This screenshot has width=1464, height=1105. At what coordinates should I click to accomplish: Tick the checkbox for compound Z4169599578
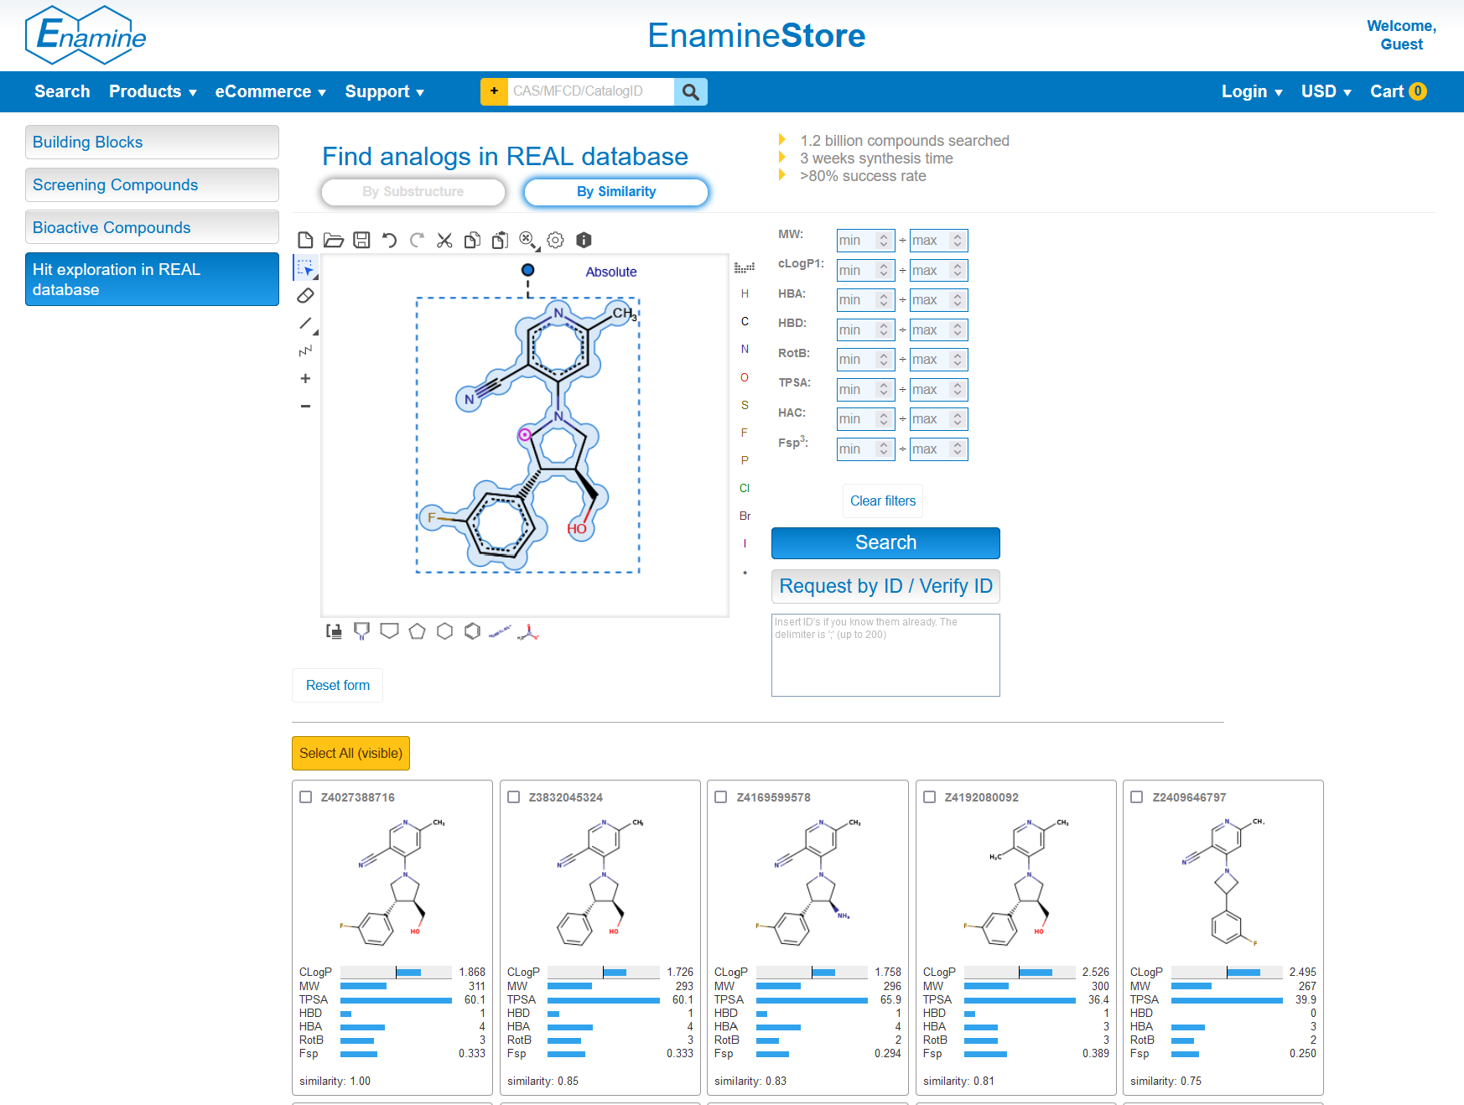click(721, 797)
